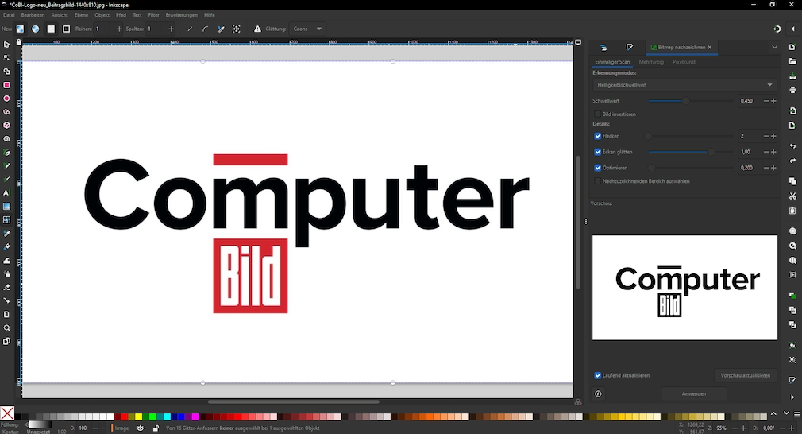The image size is (802, 434).
Task: Check Nachzuzeichnenden Bereich auswählen
Action: click(x=597, y=181)
